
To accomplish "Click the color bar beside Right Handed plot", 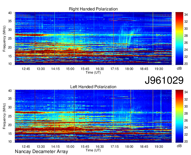I will [179, 38].
